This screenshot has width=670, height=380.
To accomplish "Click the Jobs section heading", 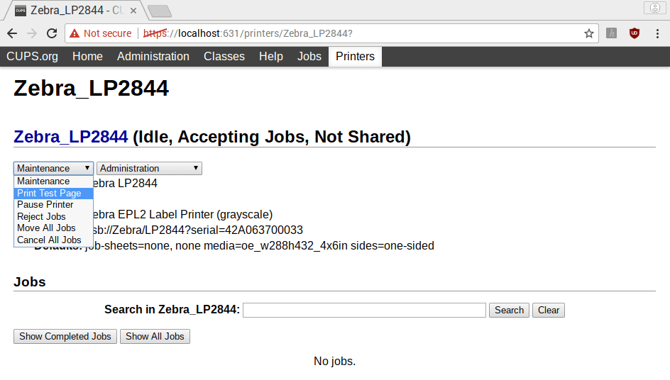I will (x=30, y=281).
